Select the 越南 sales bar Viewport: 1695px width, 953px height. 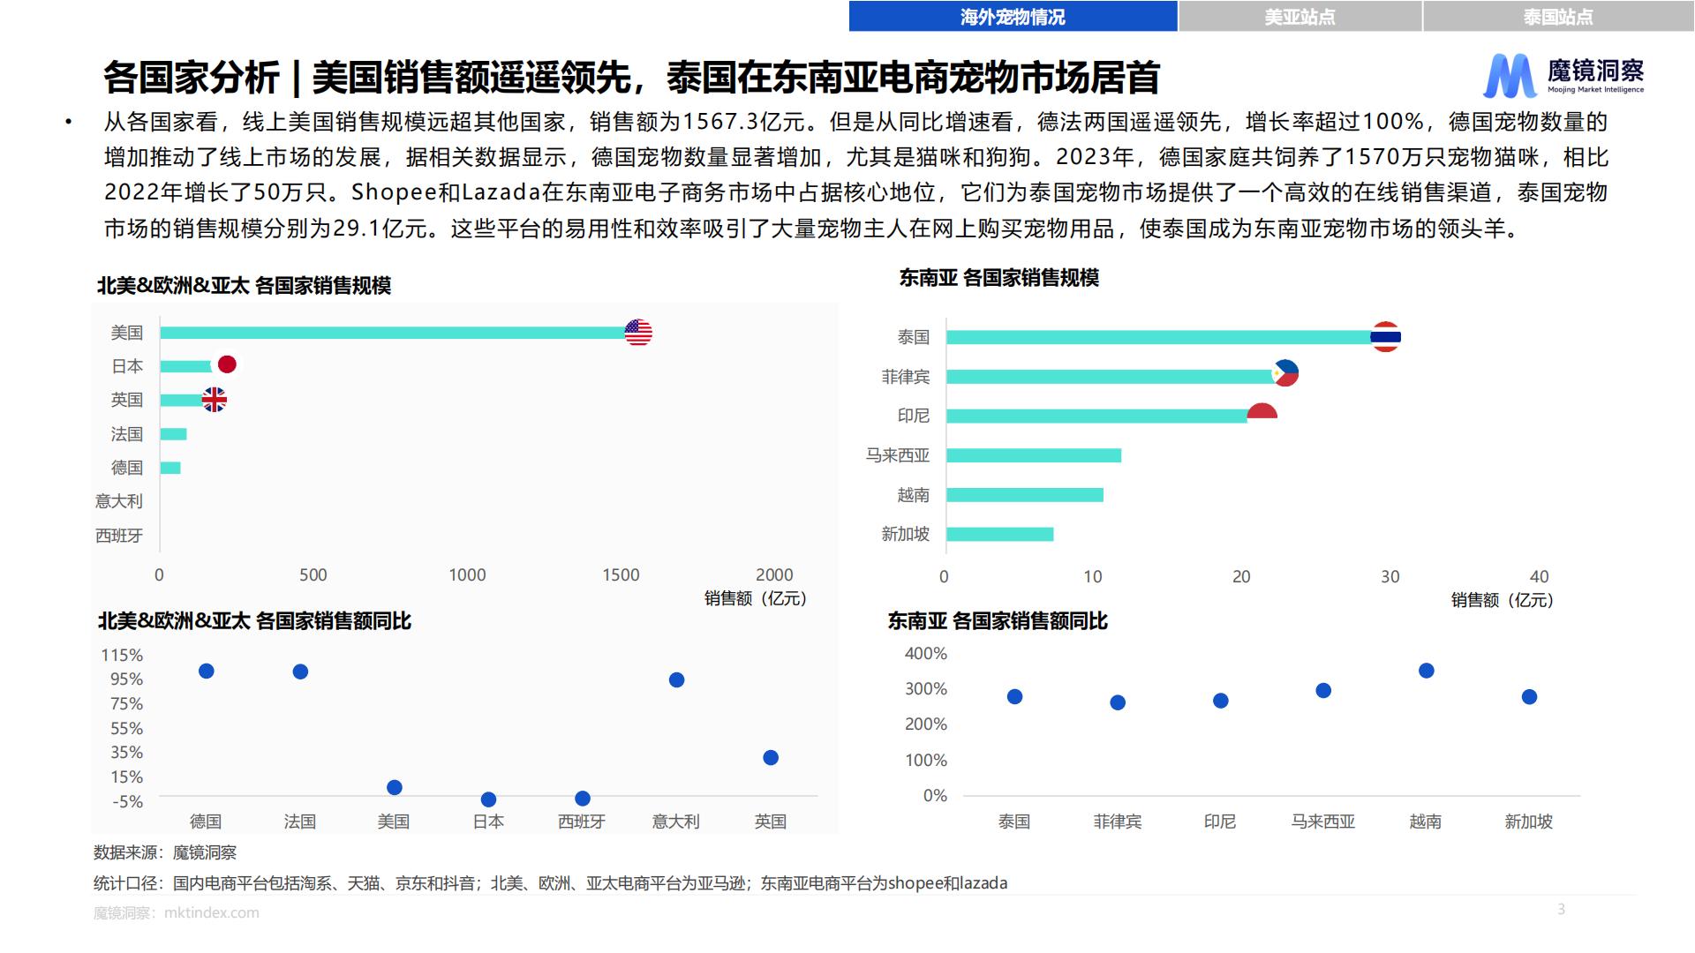click(x=1025, y=495)
